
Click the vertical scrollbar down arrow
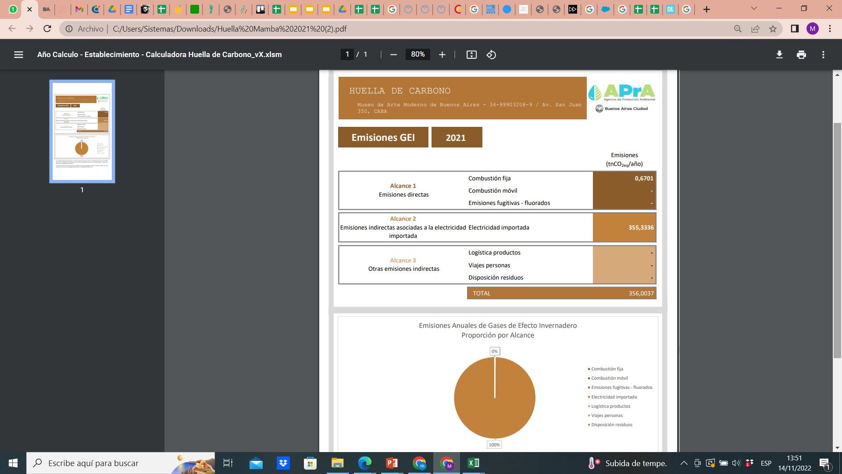point(837,448)
